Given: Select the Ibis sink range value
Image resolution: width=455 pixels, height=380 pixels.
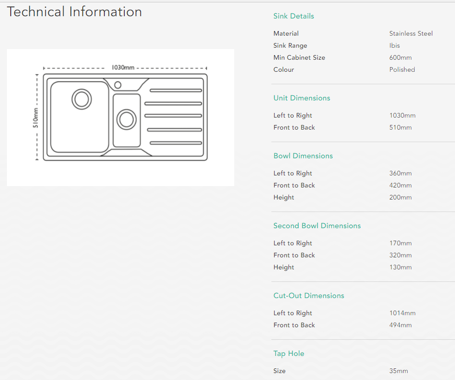Looking at the screenshot, I should tap(394, 46).
